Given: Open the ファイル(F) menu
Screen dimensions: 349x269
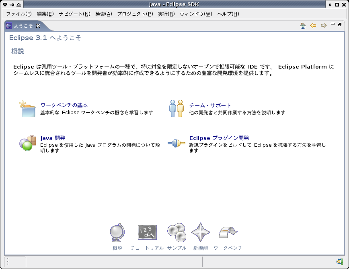Looking at the screenshot, I should (x=18, y=14).
